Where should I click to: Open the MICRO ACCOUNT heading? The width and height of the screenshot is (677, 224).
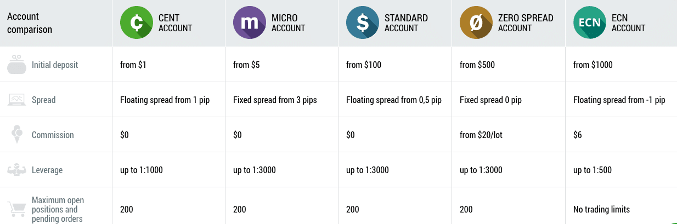[x=288, y=22]
